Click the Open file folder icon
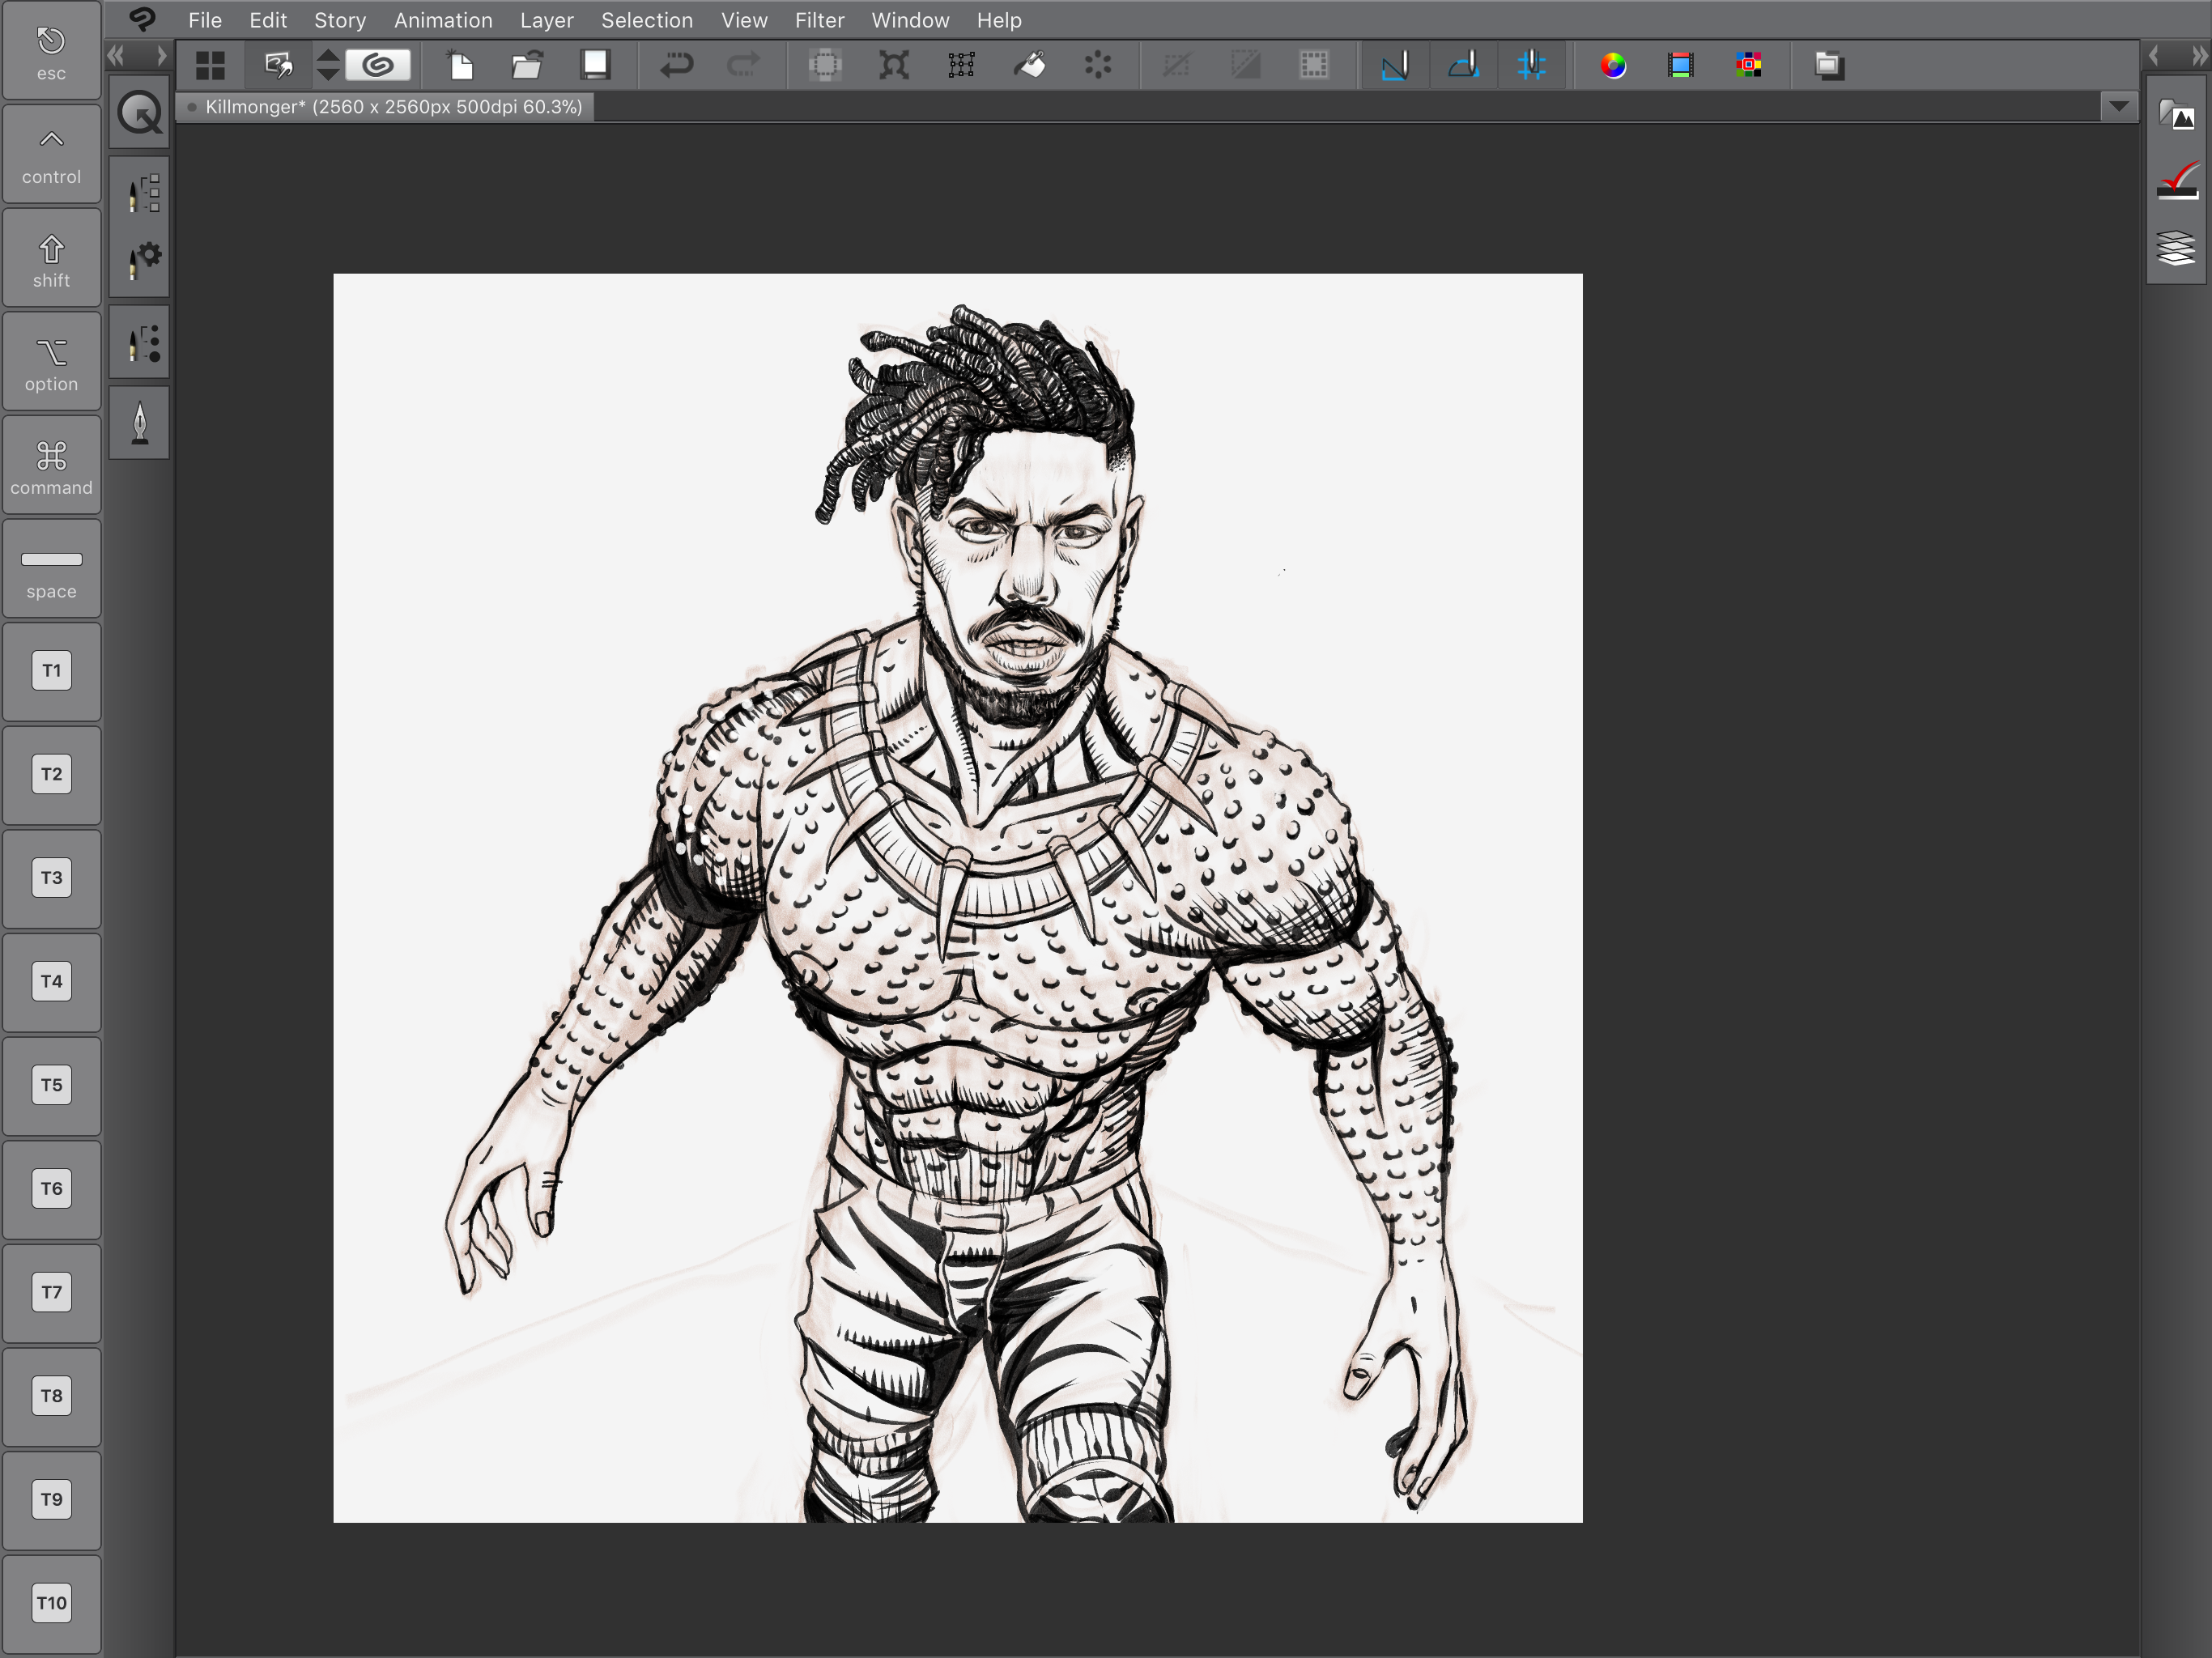 [x=527, y=66]
